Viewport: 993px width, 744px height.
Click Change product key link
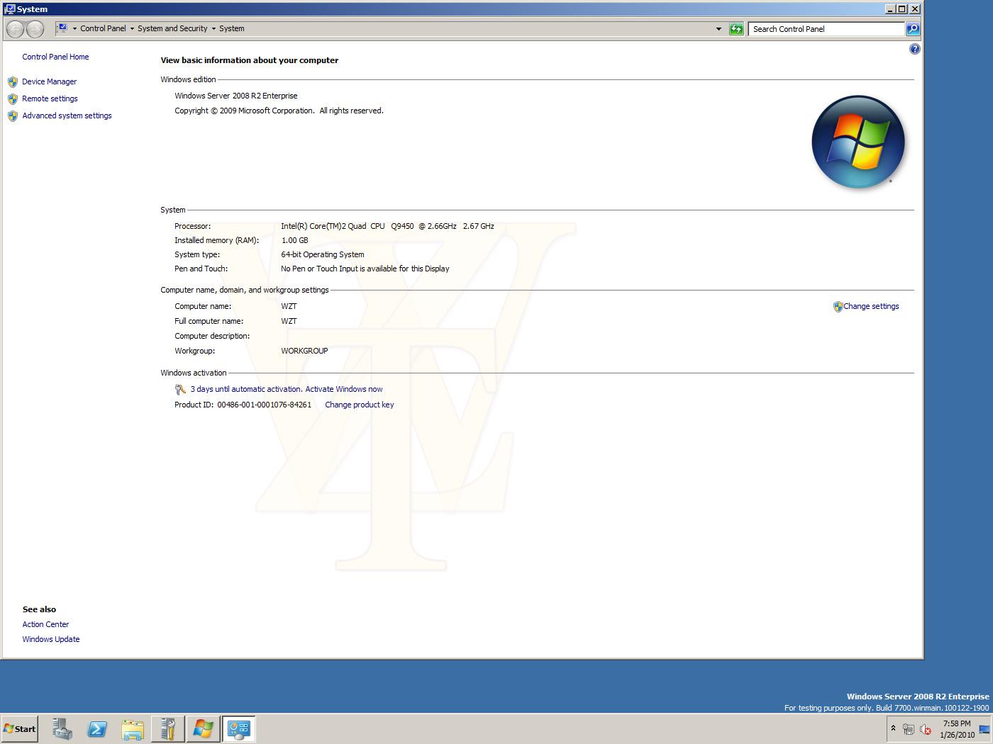tap(359, 405)
